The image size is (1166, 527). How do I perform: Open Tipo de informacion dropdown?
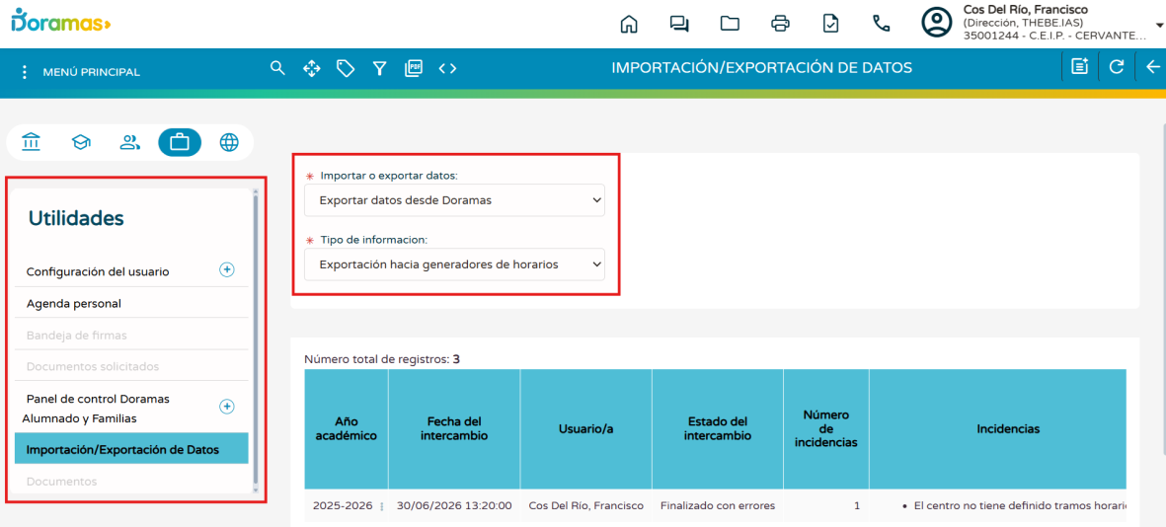coord(454,263)
